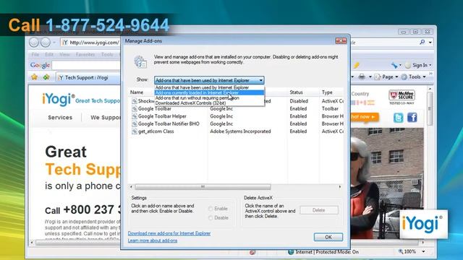Open the recent pages dropdown arrow
This screenshot has width=463, height=260.
click(x=54, y=43)
